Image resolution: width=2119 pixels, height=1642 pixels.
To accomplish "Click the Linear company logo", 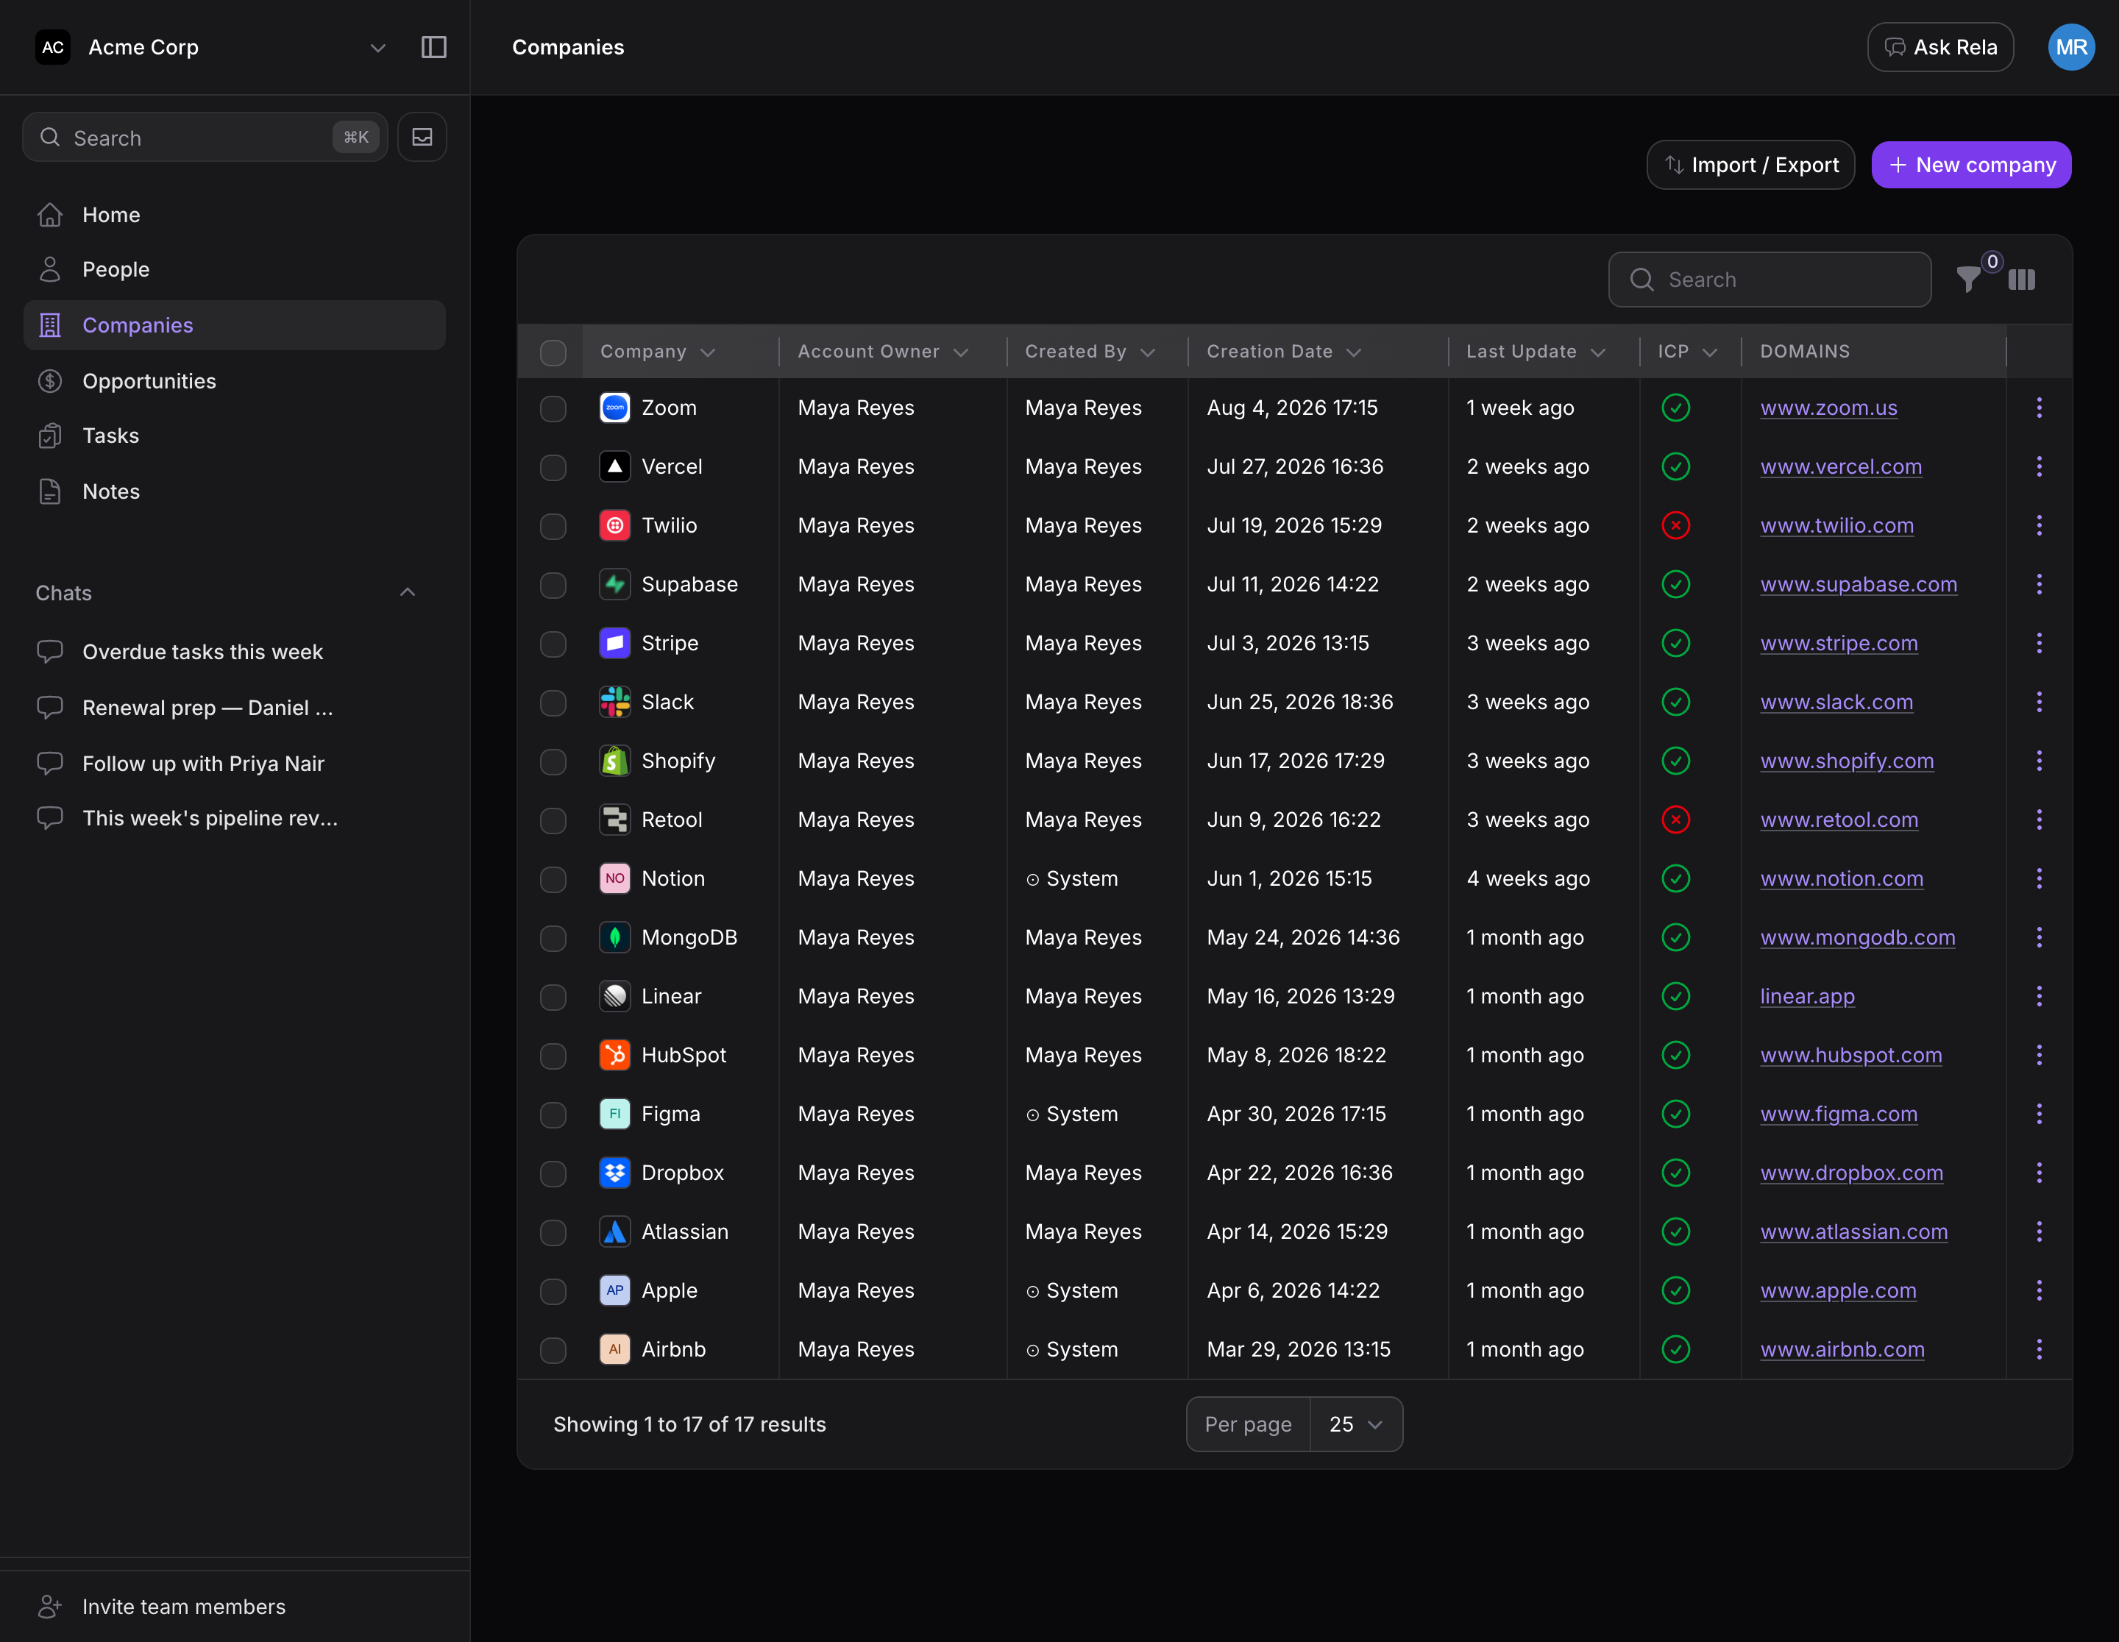I will coord(615,996).
